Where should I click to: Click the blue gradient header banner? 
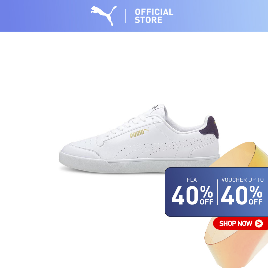[x=134, y=16]
